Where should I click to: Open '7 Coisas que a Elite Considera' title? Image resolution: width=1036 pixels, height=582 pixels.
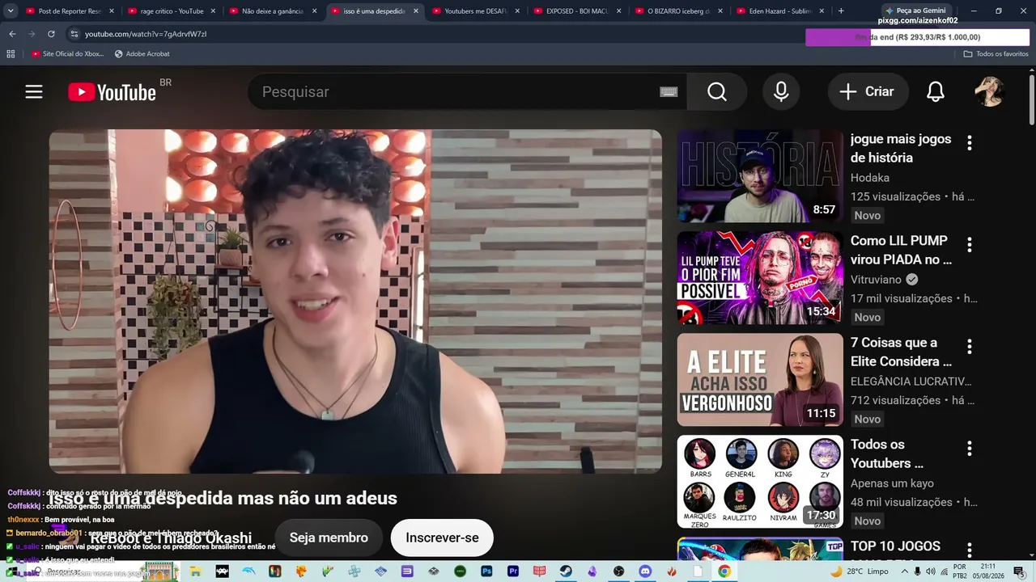tap(901, 352)
